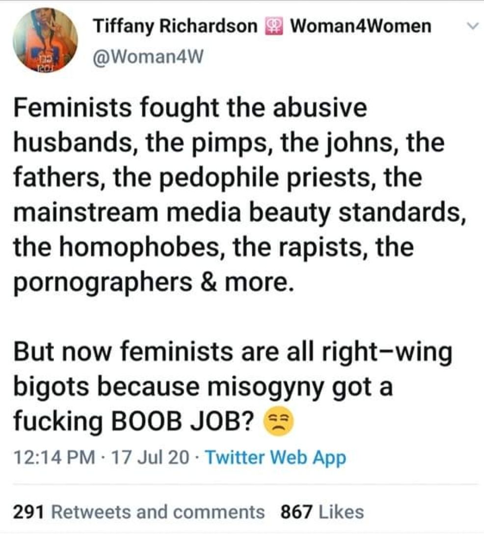Open the Twitter Web App source link
The image size is (484, 534).
click(x=275, y=458)
